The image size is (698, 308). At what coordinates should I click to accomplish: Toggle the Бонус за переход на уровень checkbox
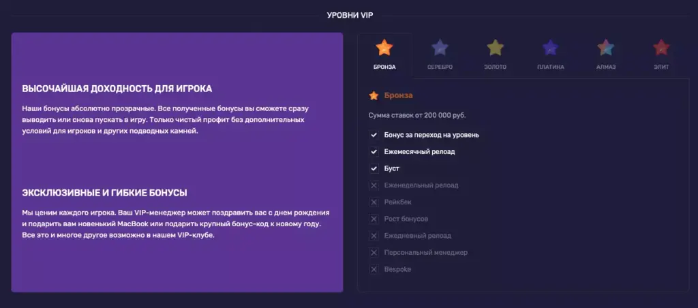click(374, 135)
